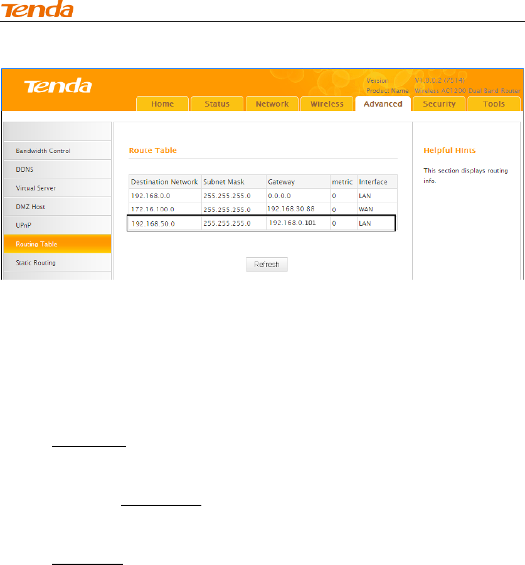Open the Home tab

click(162, 103)
